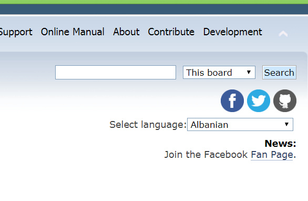This screenshot has height=201, width=308.
Task: Click the dark blue header bar
Action: click(x=154, y=9)
